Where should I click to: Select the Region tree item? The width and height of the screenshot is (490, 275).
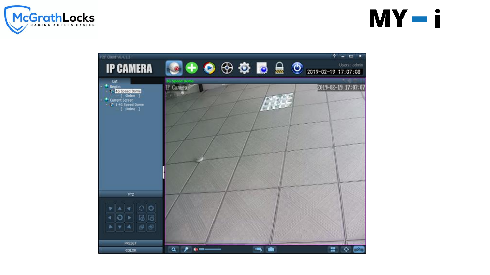point(115,87)
